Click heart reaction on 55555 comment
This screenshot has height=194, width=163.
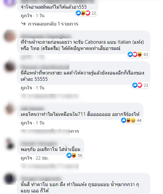click(140, 85)
